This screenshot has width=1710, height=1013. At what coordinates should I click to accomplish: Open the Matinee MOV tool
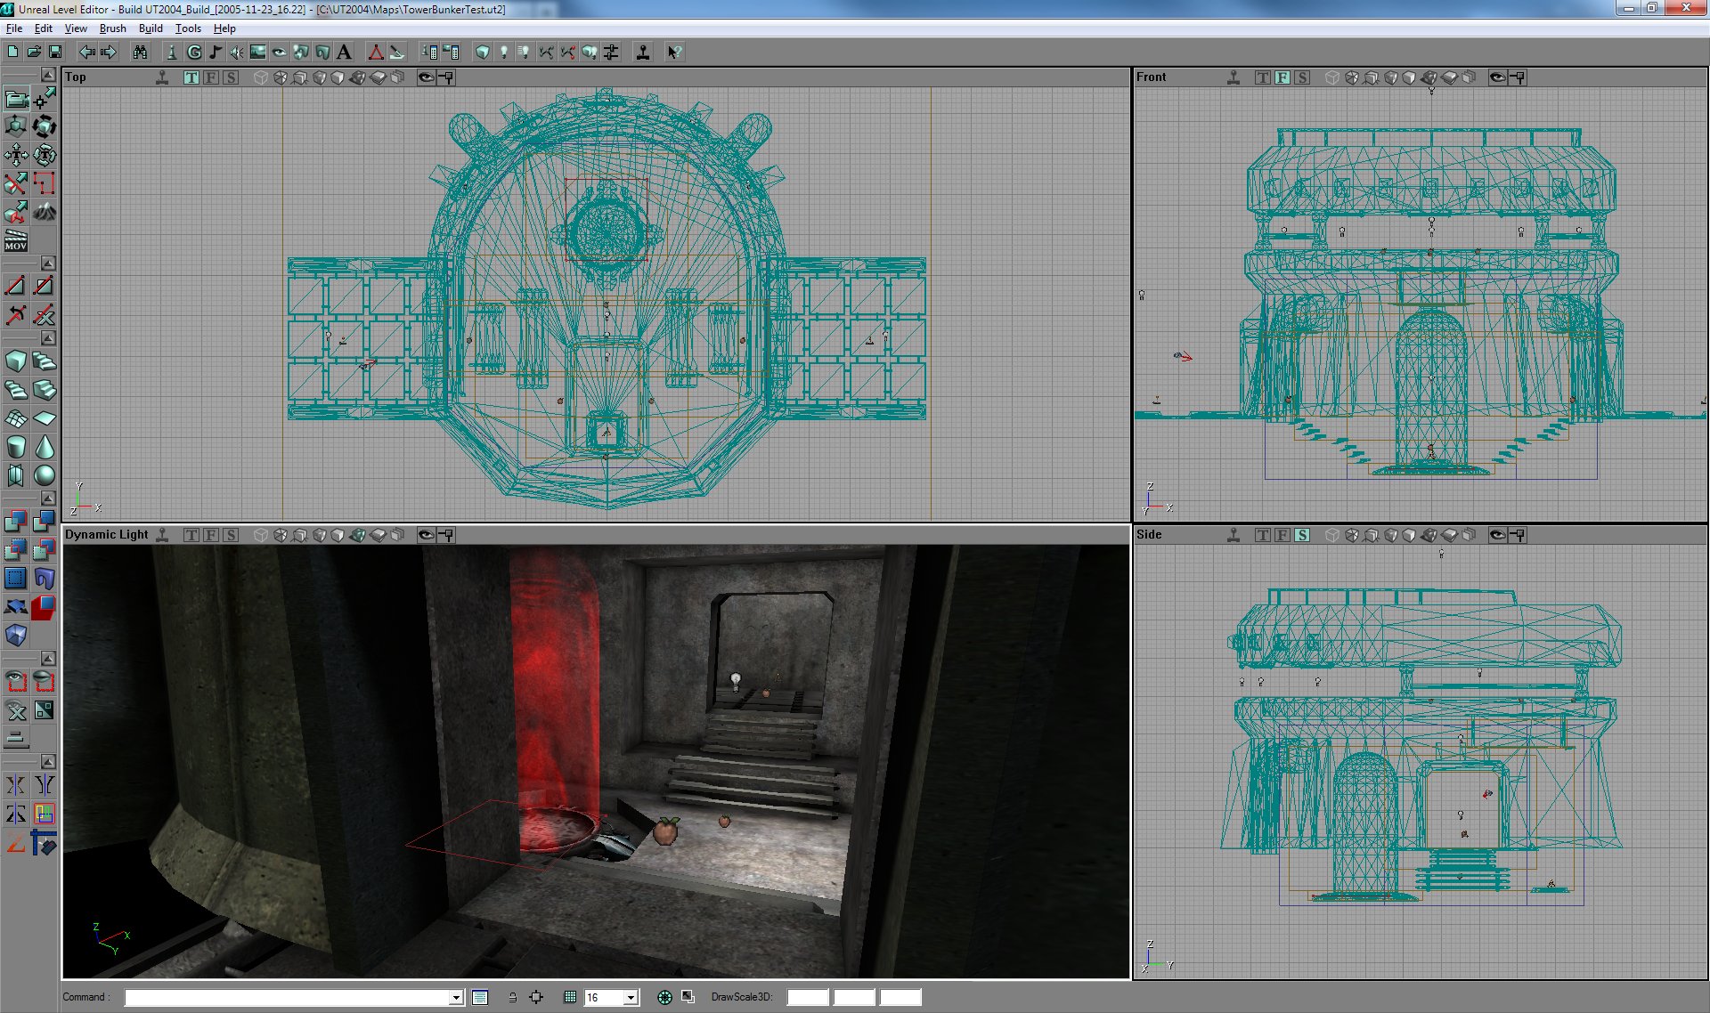16,240
